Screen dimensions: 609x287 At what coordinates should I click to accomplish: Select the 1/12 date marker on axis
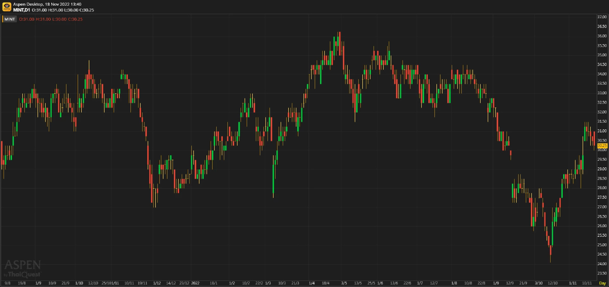(157, 283)
